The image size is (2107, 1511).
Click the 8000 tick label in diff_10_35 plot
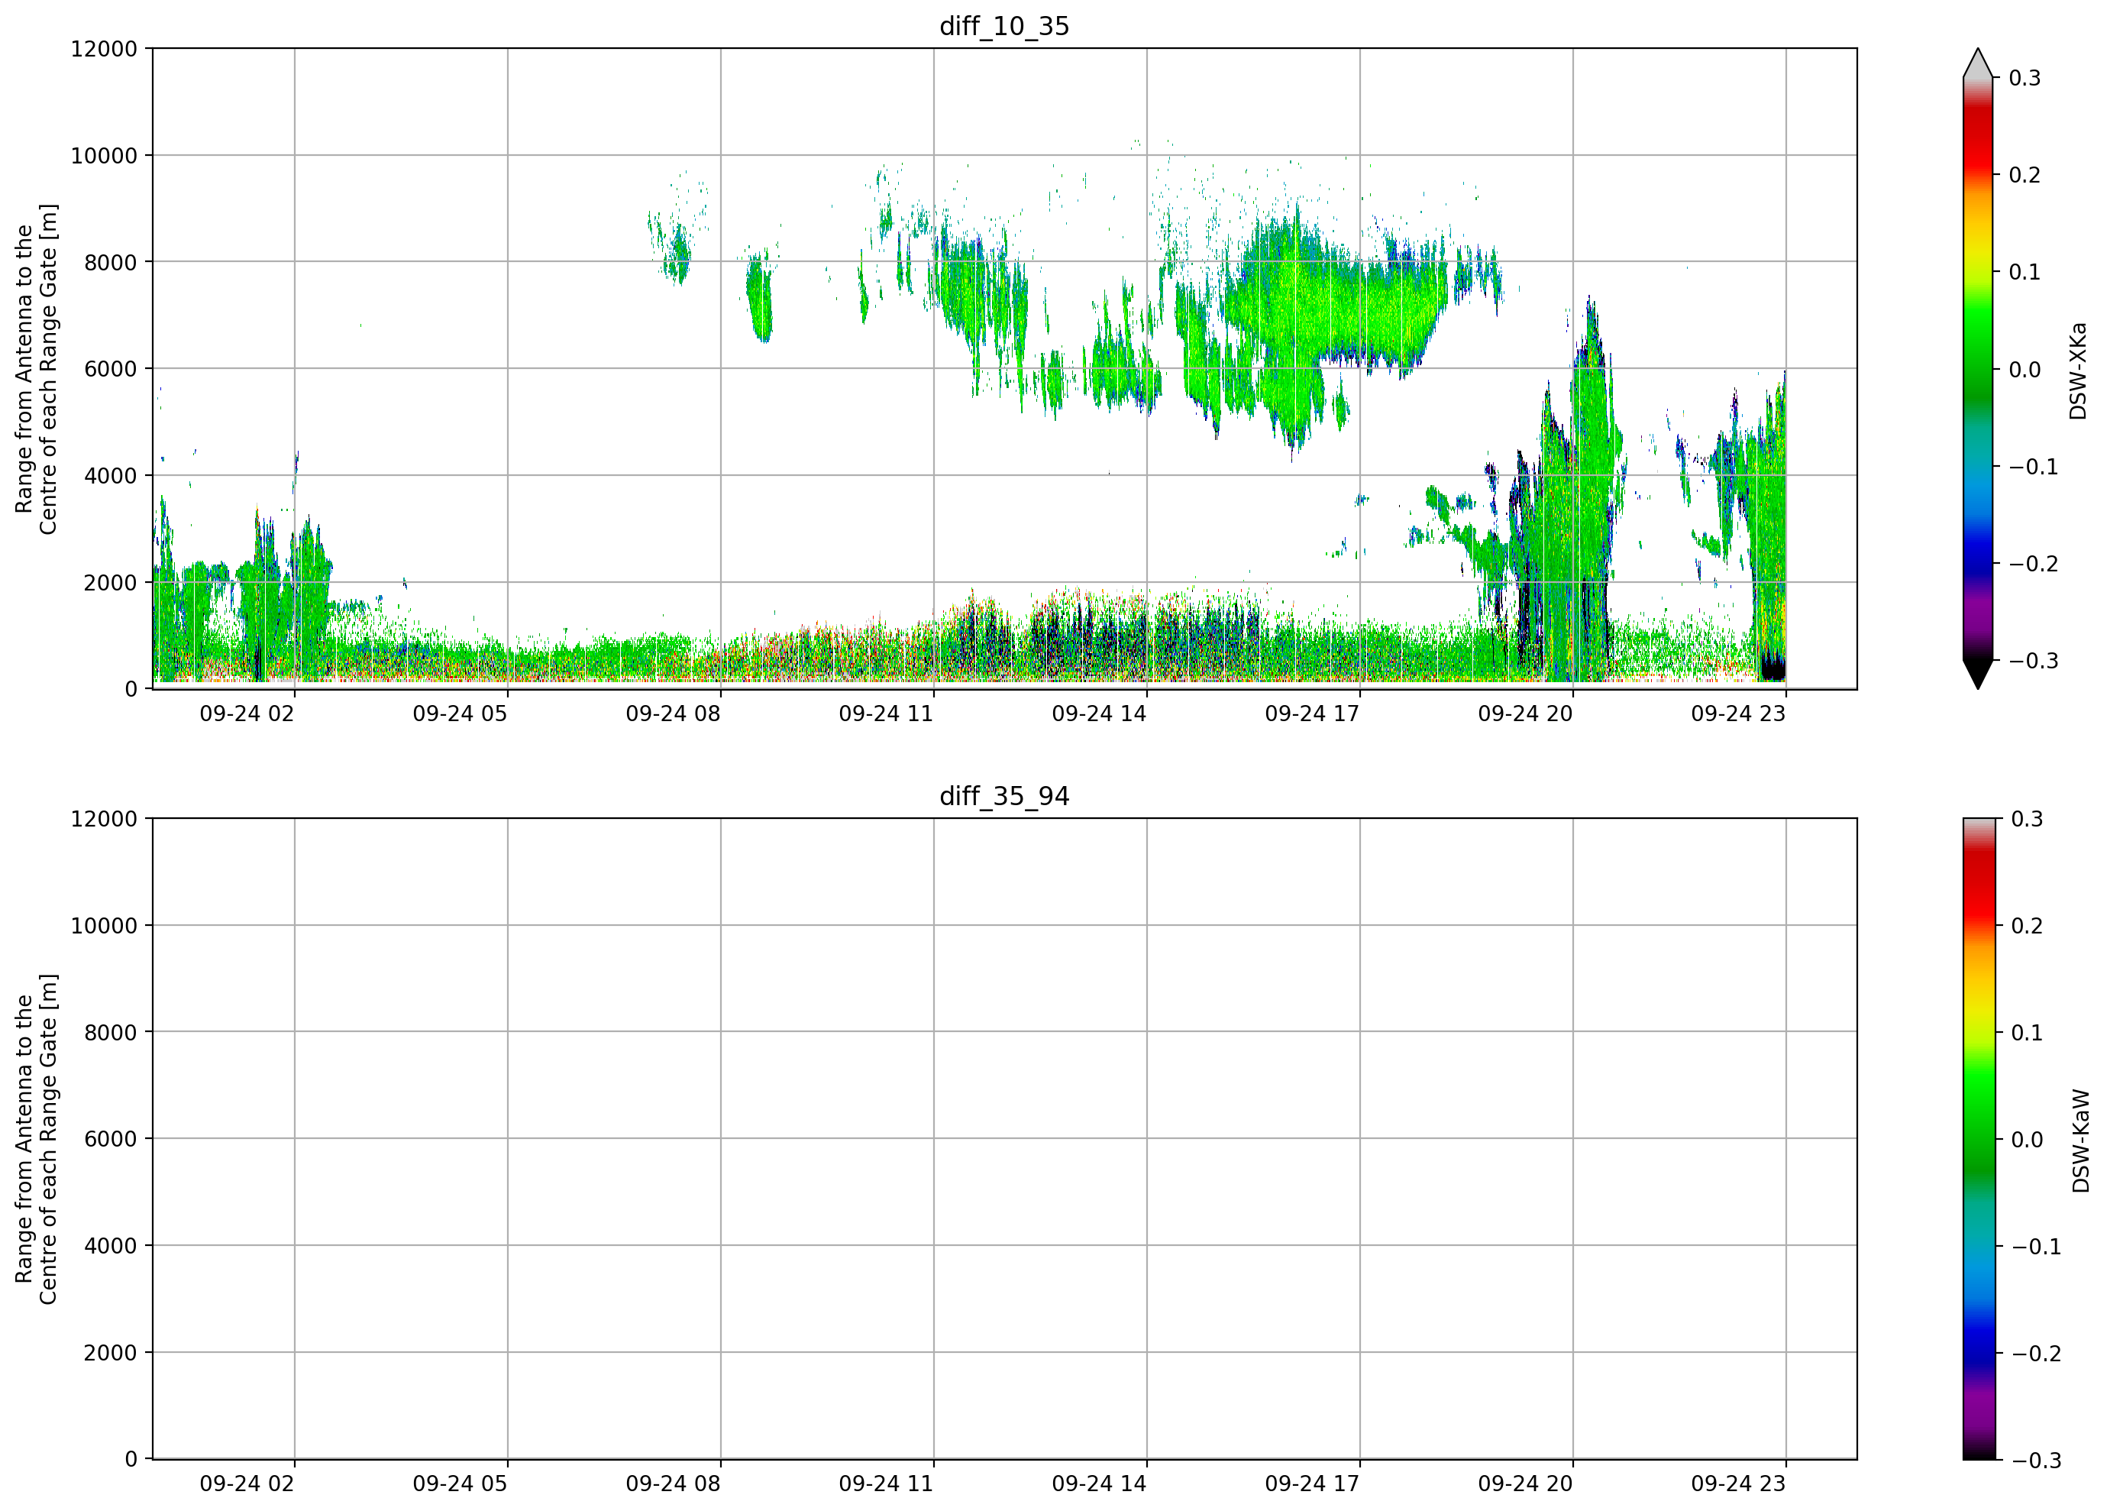(x=111, y=262)
